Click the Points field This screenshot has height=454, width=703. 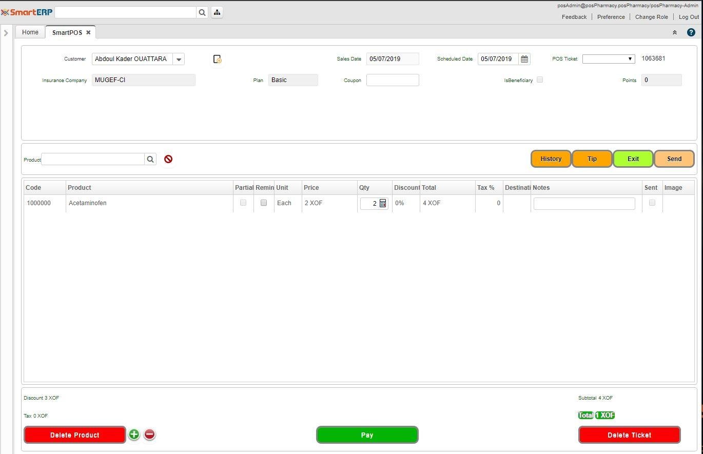[x=661, y=80]
